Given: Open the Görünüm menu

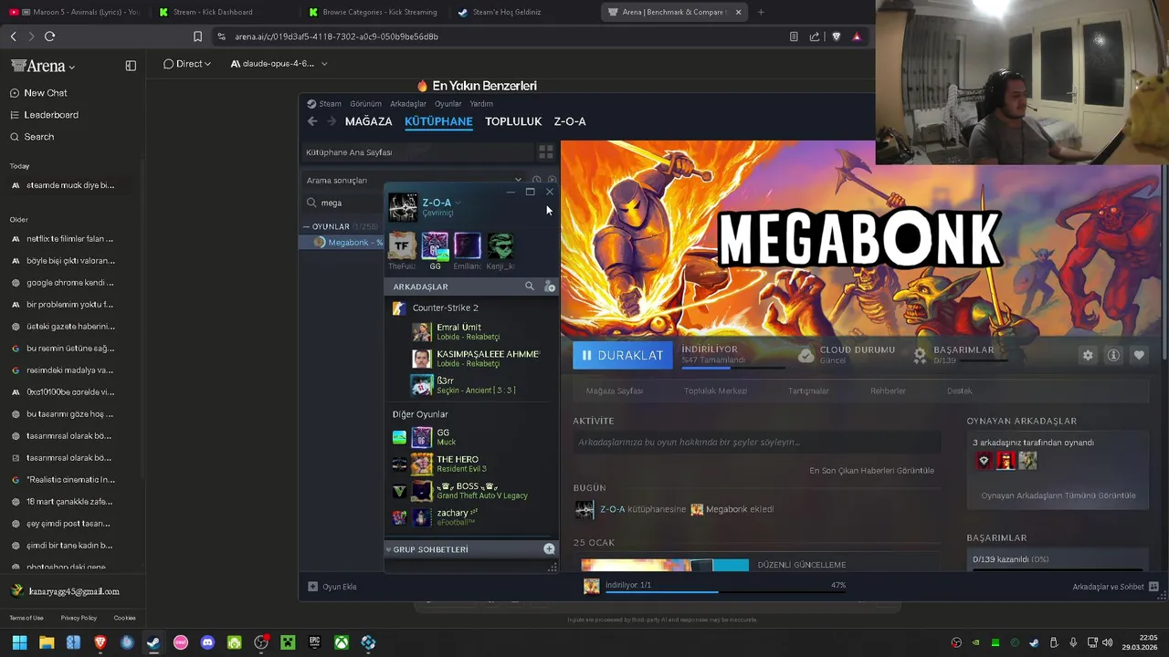Looking at the screenshot, I should (365, 104).
